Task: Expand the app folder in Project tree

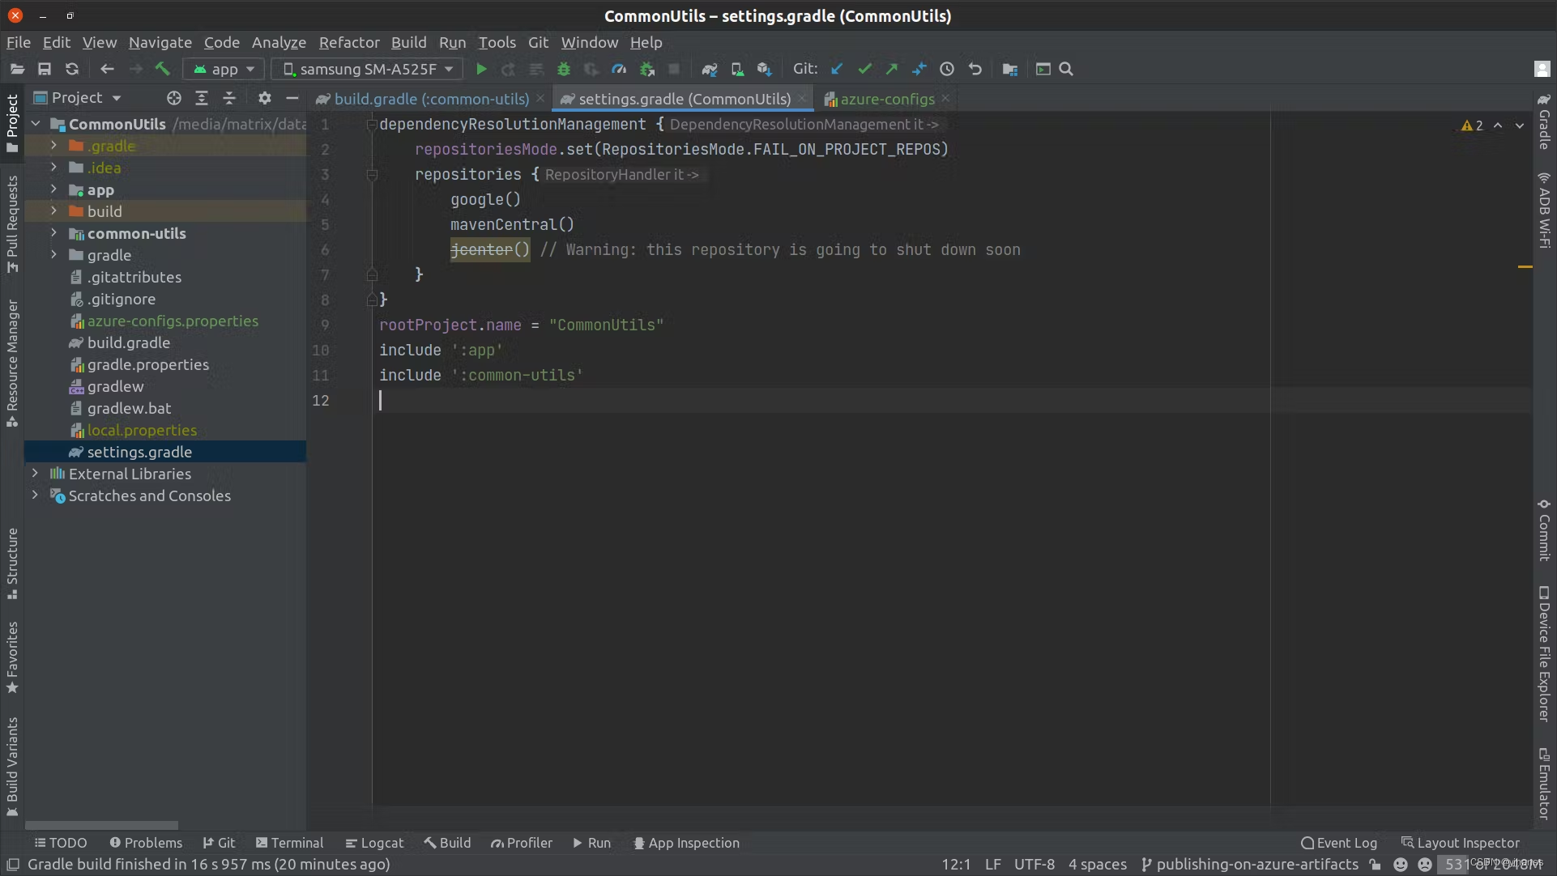Action: pyautogui.click(x=54, y=189)
